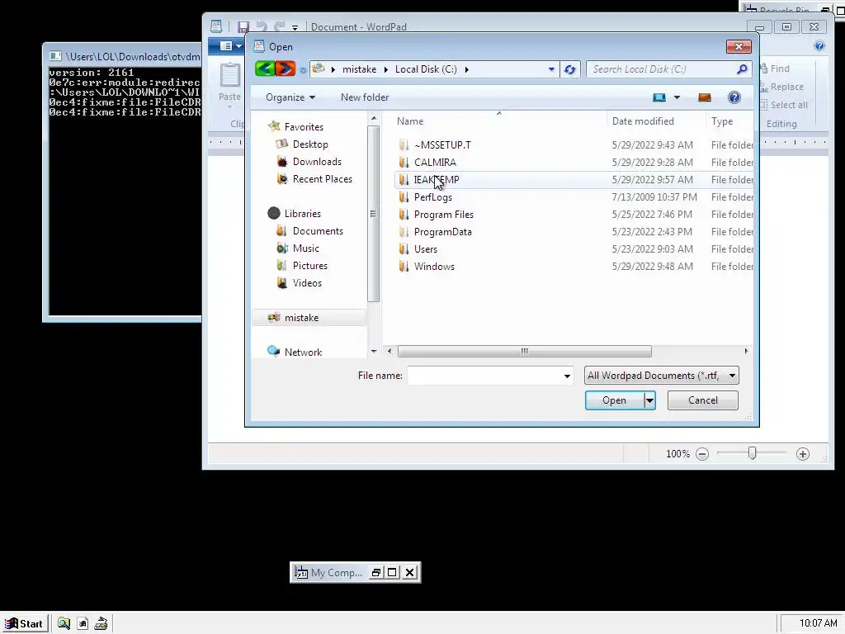Show the preview pane icon
Screen dimensions: 845x634
pyautogui.click(x=705, y=97)
